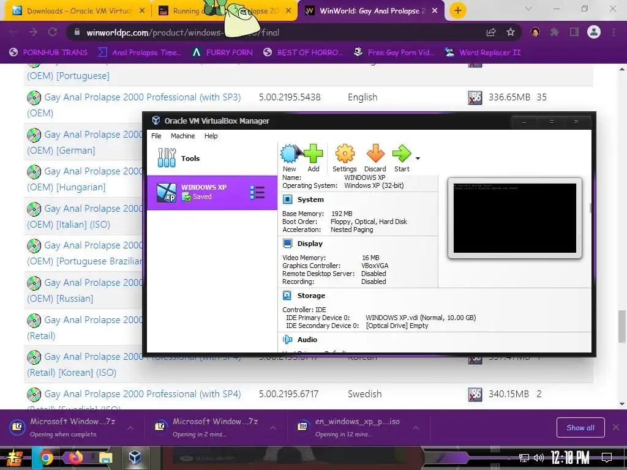Click the tab search chevron in Chrome
Viewport: 627px width, 470px height.
528,9
